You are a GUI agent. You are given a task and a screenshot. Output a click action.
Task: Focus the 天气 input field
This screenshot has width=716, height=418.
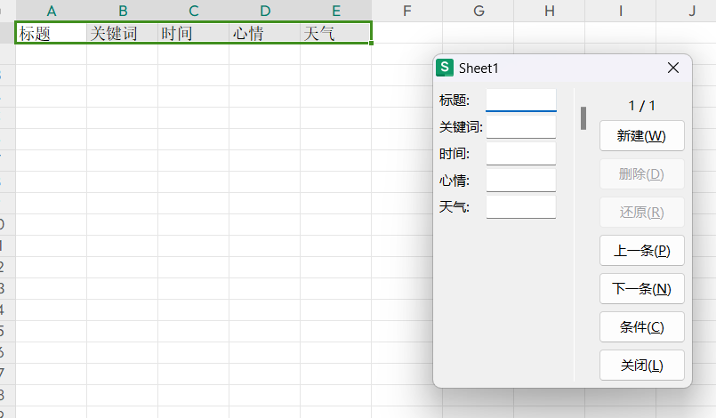click(x=521, y=207)
